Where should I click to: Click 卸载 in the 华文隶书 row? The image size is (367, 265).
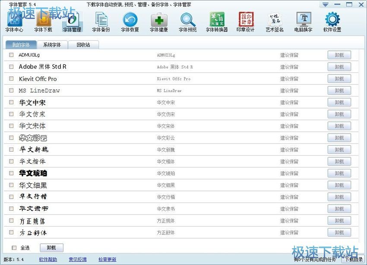click(x=339, y=209)
